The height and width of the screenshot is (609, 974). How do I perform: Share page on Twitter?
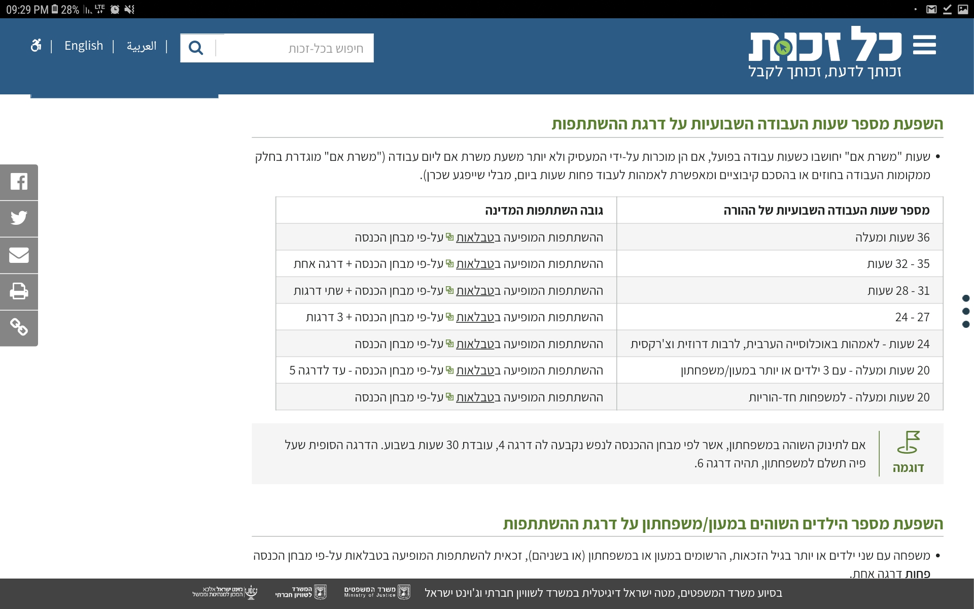coord(19,218)
